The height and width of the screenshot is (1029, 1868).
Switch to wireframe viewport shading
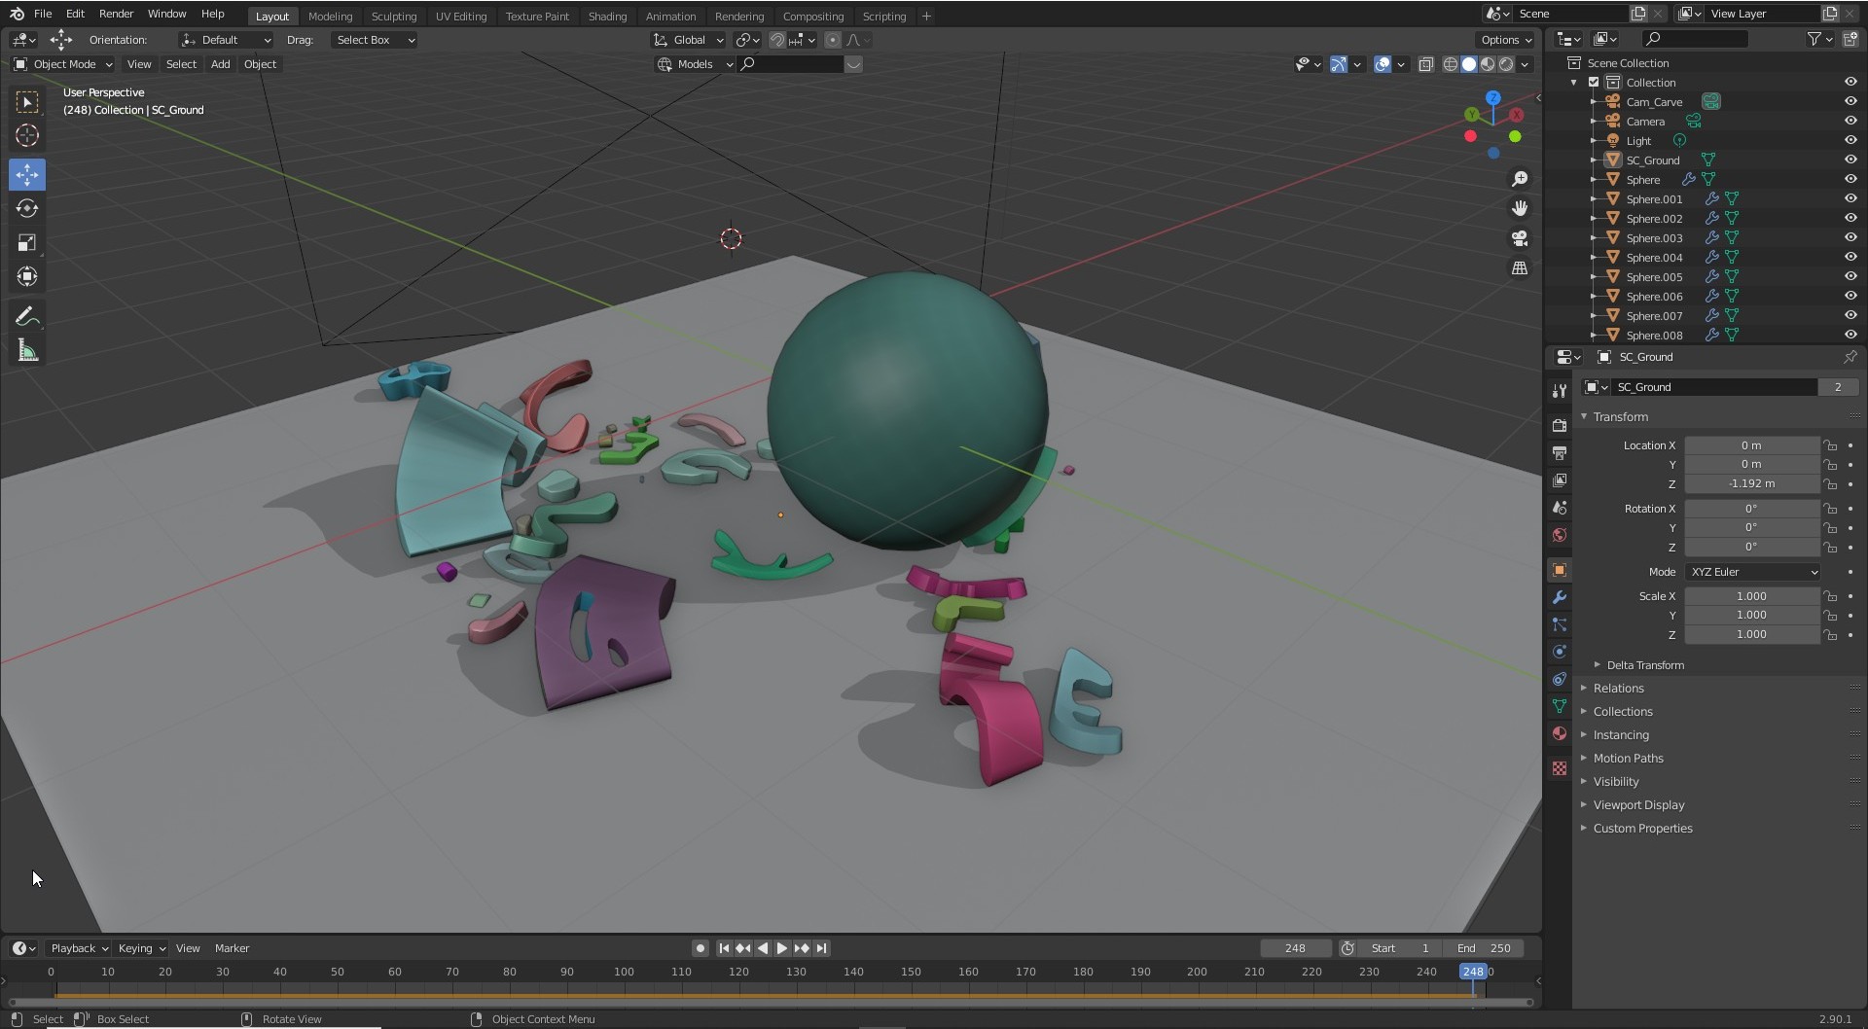point(1450,64)
